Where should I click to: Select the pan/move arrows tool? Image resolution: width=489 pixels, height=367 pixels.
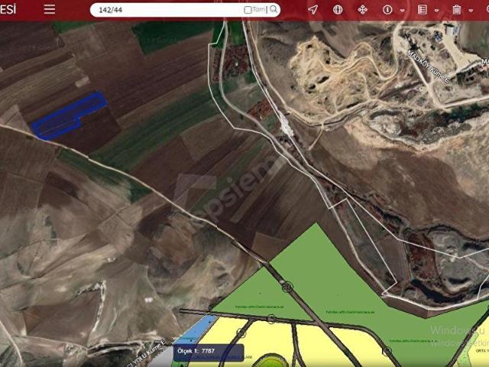(363, 10)
